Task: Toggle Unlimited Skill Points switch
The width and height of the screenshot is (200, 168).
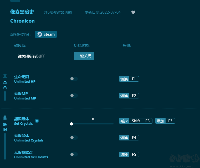Action: 74,154
